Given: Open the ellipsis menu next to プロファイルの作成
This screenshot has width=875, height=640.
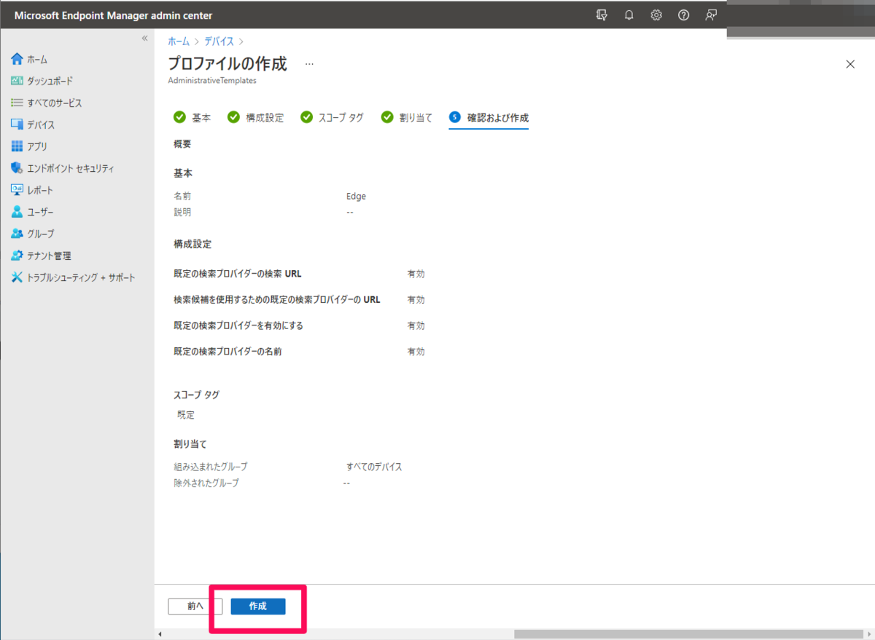Looking at the screenshot, I should [309, 63].
